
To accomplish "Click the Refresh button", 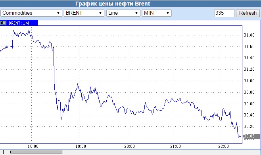I will point(248,13).
